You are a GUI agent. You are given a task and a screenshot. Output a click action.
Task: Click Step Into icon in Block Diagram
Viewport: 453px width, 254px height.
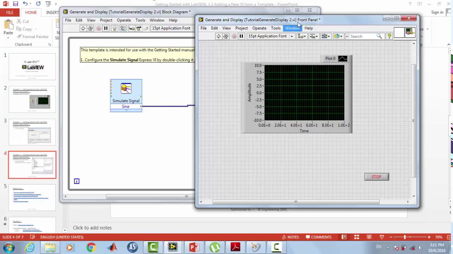[131, 28]
